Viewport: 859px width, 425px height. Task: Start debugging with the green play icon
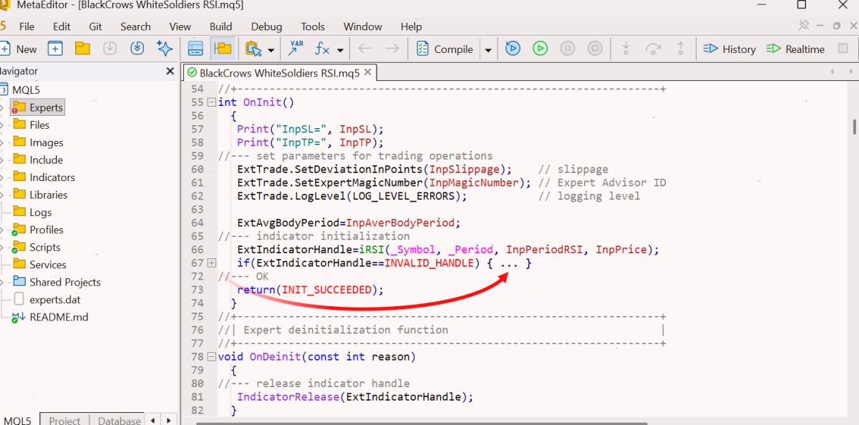[540, 49]
